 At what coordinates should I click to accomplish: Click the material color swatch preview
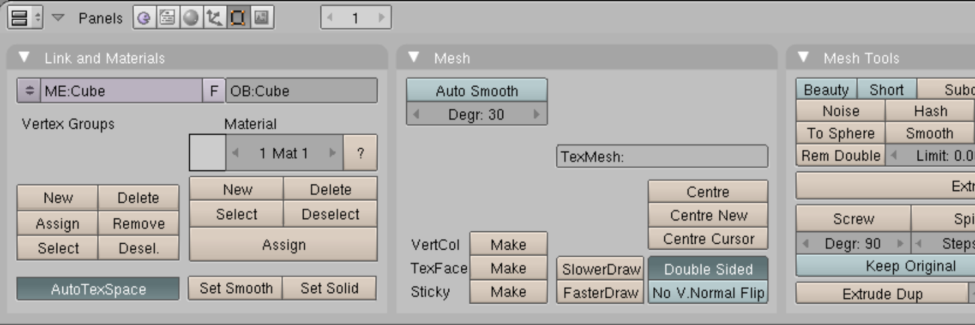coord(207,153)
